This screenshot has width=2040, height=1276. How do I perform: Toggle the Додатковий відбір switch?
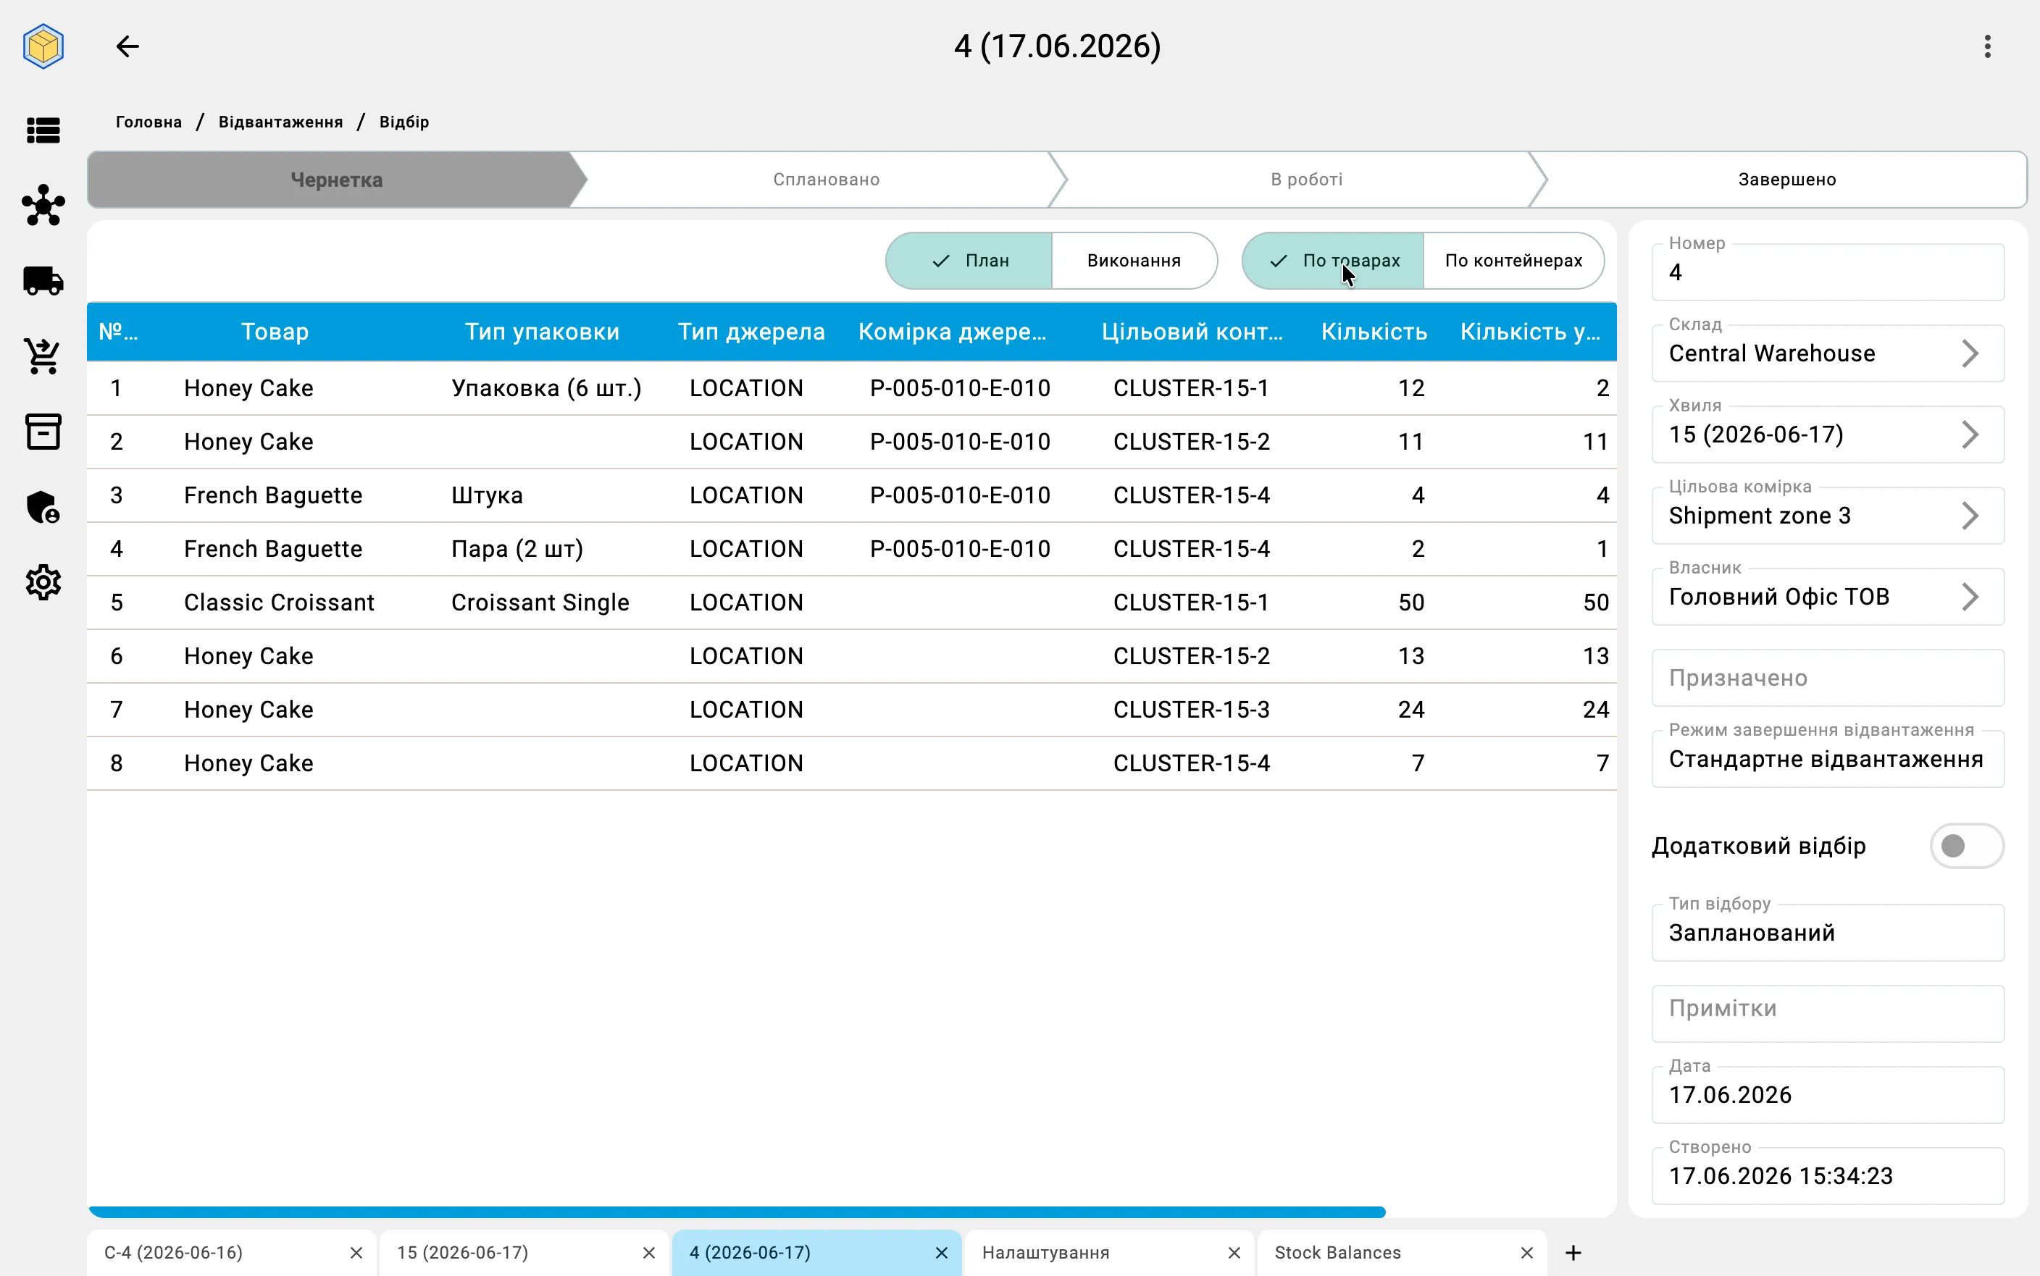pyautogui.click(x=1967, y=846)
